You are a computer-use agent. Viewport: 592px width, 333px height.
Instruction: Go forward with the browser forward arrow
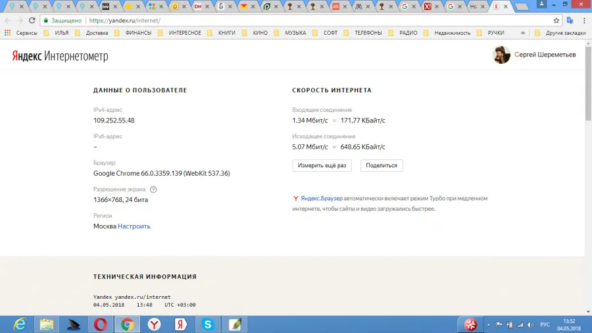tap(20, 20)
